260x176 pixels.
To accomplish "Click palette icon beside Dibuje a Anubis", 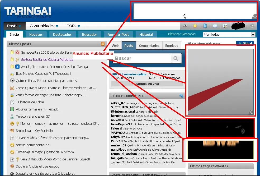I will [12, 166].
